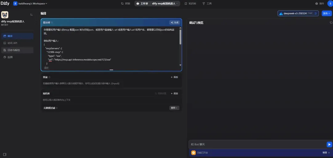Click 添加 in 变量 section

tap(174, 77)
